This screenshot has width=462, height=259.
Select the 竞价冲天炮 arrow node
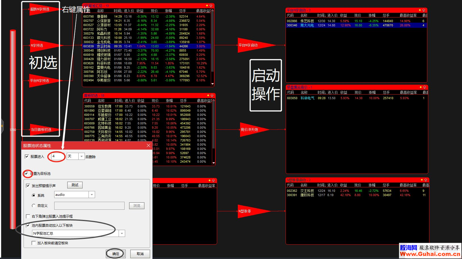254,129
